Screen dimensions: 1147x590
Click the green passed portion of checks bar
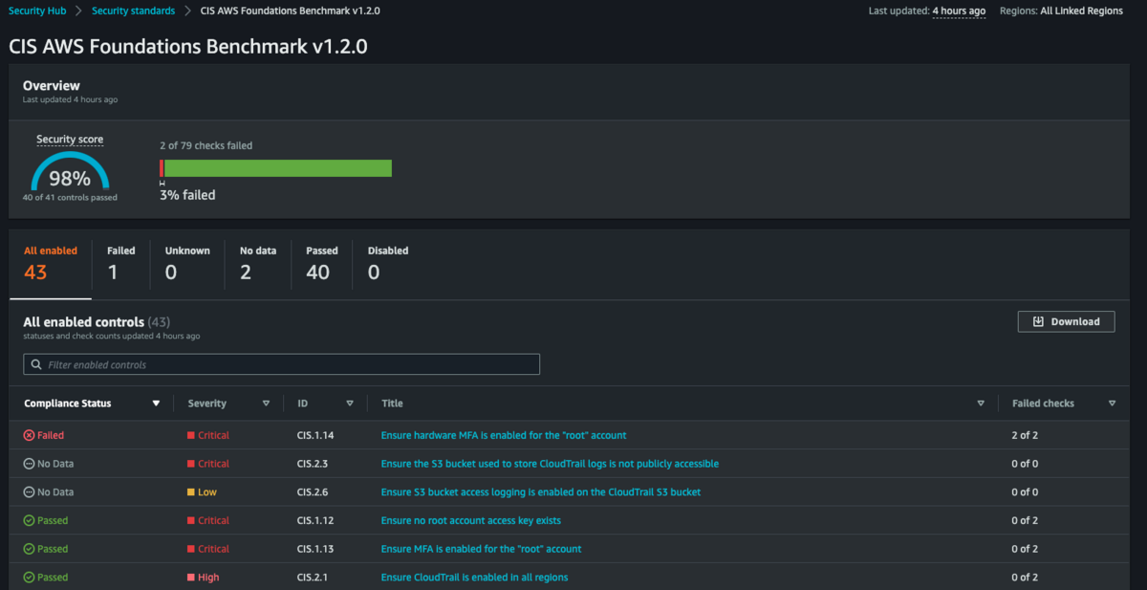click(278, 168)
